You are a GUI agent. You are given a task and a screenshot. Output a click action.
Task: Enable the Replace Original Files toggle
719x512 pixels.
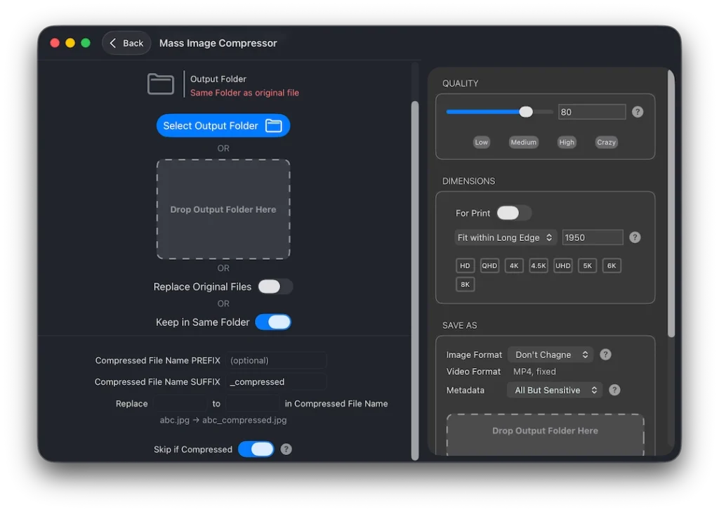[x=275, y=287]
